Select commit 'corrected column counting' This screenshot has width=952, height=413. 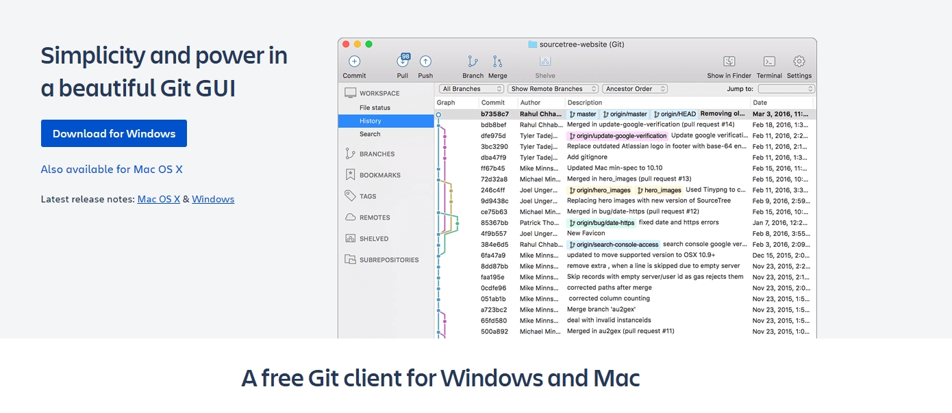[609, 299]
